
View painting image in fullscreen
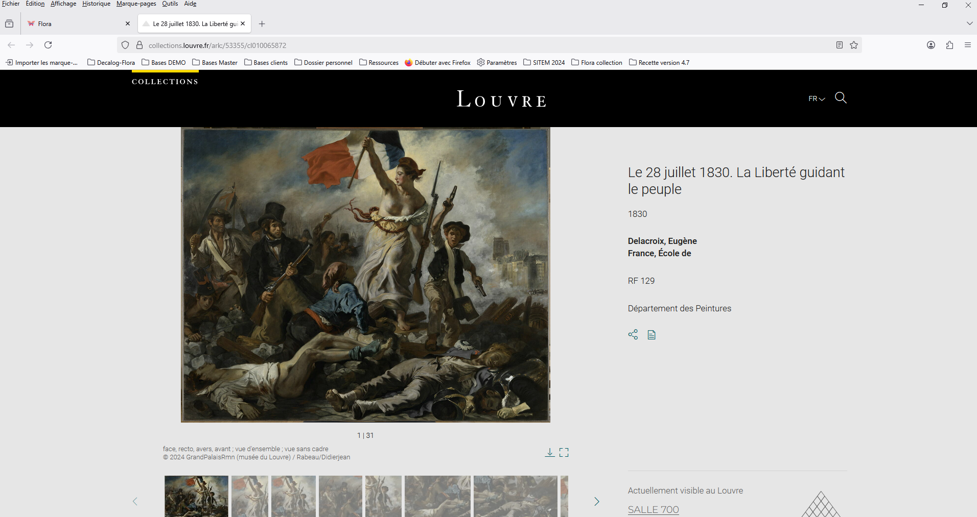point(564,452)
